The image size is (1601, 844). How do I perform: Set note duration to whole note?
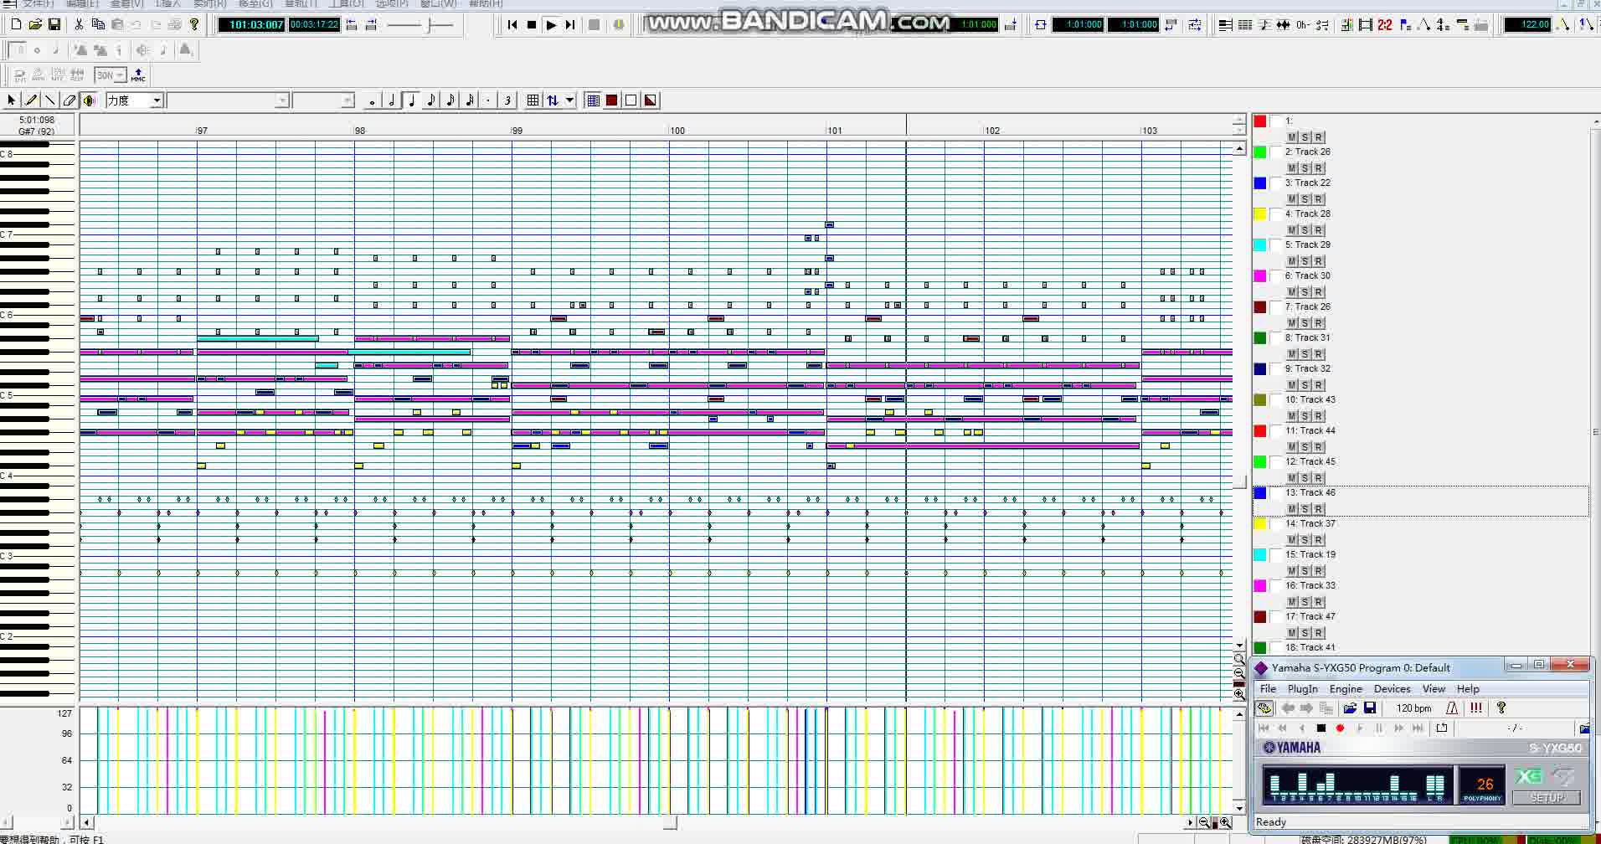coord(372,100)
